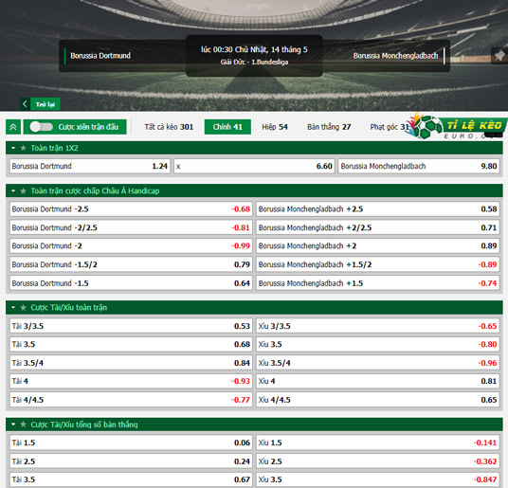Viewport: 508px width, 488px height.
Task: Pick Xỉu 3.5 at -0.80
Action: (x=377, y=344)
